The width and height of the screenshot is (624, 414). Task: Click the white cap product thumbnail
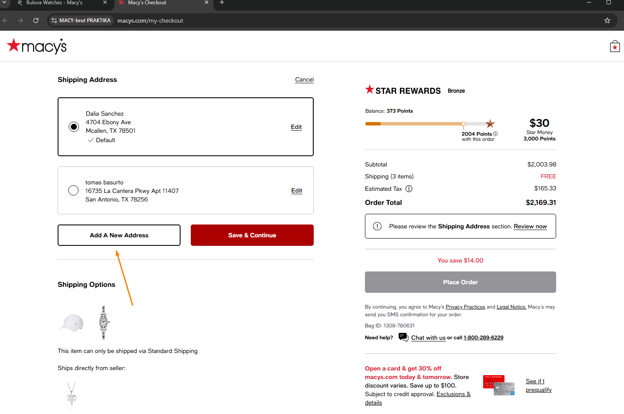(72, 323)
